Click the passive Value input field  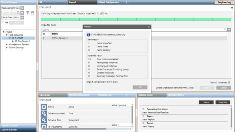pos(125,105)
